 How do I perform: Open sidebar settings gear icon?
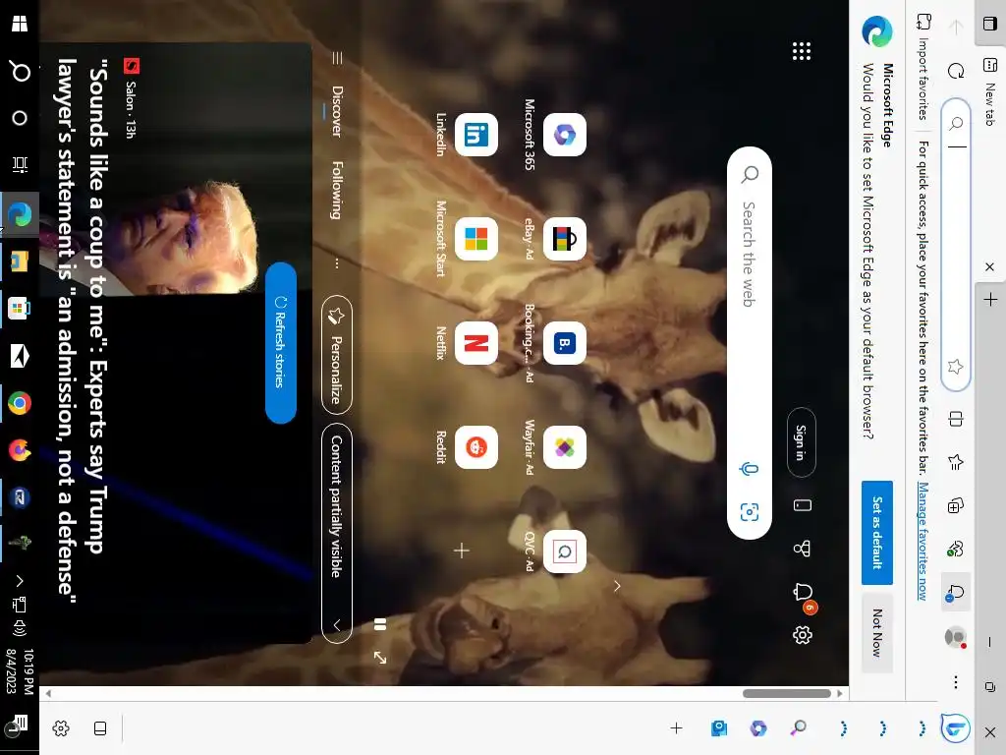pyautogui.click(x=61, y=728)
